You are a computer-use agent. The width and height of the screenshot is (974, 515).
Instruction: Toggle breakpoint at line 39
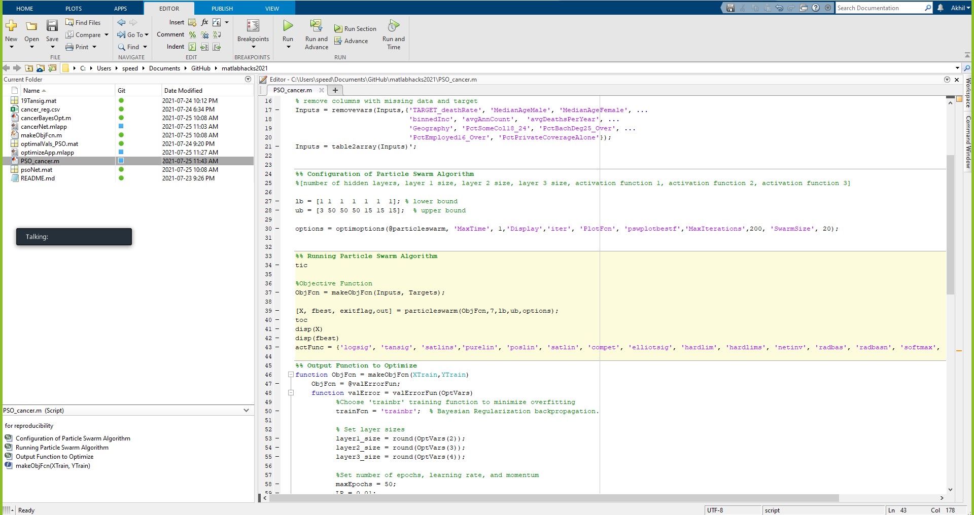coord(277,311)
